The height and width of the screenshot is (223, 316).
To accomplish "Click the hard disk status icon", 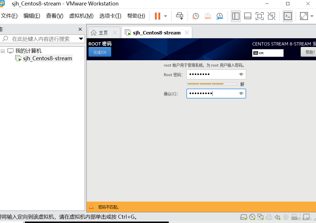I will tap(244, 217).
